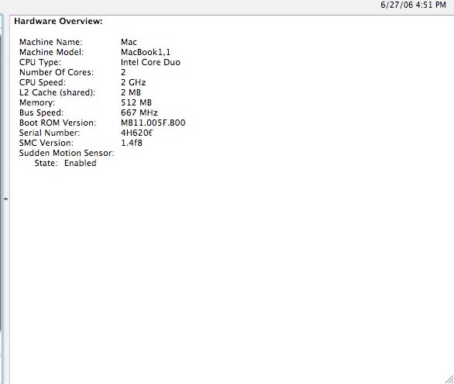Click the date and time '6/27/06 4:51 PM'
This screenshot has height=384, width=454.
(x=413, y=5)
